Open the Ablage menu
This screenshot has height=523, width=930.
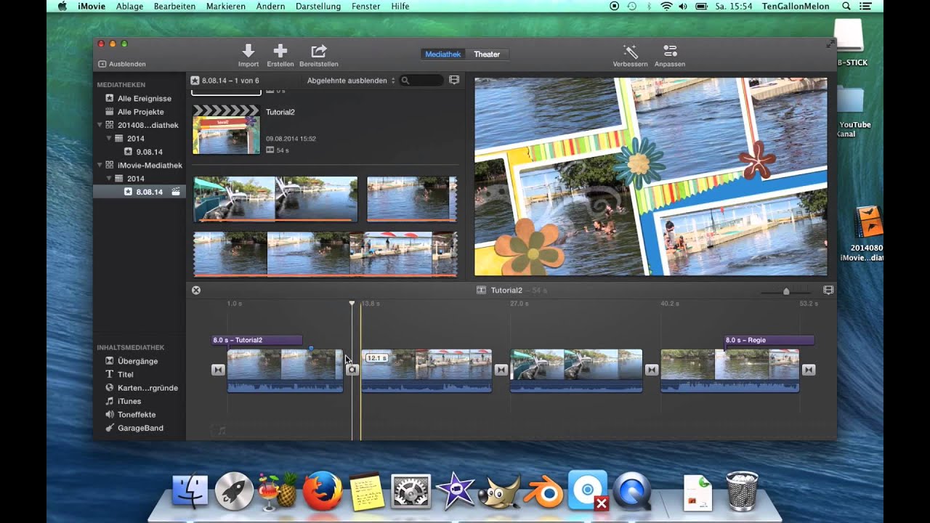pos(129,6)
